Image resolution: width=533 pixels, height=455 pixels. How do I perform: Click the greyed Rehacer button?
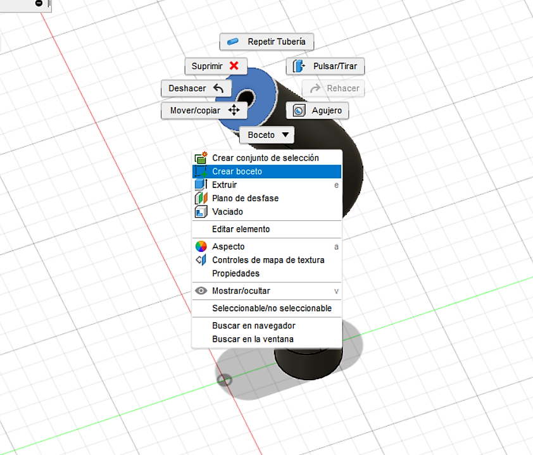click(333, 89)
